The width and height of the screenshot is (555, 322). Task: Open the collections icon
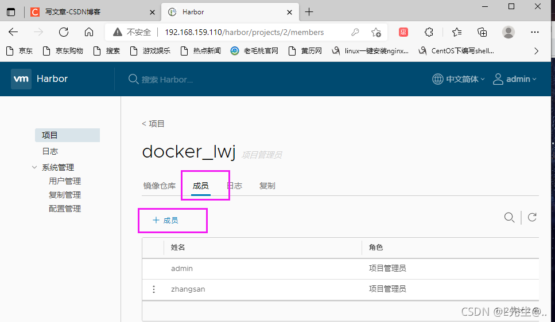(482, 32)
